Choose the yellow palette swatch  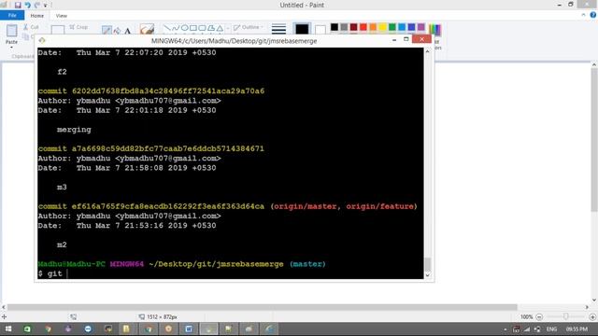pos(382,27)
